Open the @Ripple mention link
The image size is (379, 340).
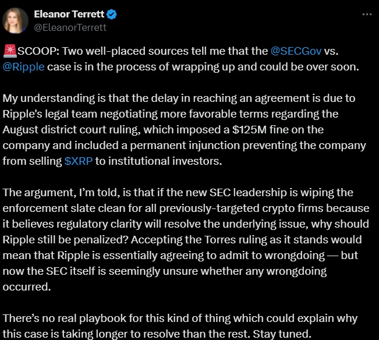tap(23, 67)
